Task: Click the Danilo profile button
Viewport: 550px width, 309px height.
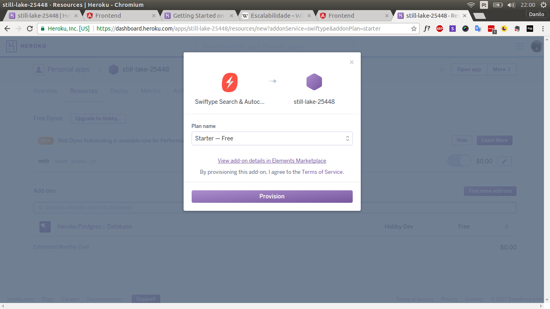Action: 537,14
